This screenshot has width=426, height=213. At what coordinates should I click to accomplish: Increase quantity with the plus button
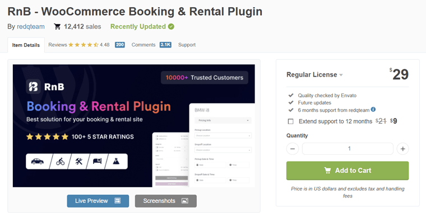coord(402,149)
